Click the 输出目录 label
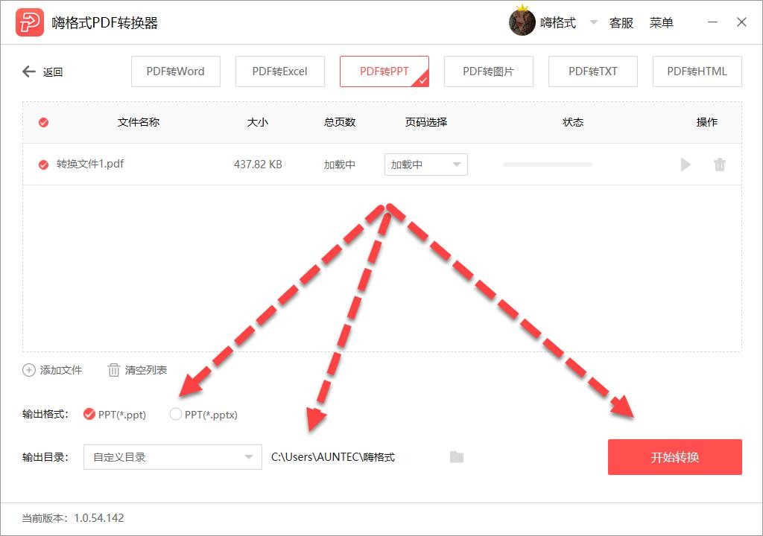Image resolution: width=763 pixels, height=536 pixels. pyautogui.click(x=45, y=457)
